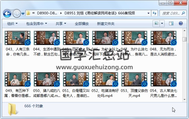Viewport: 189px width, 119px height.
Task: Click the Forward navigation arrow
Action: pyautogui.click(x=16, y=13)
